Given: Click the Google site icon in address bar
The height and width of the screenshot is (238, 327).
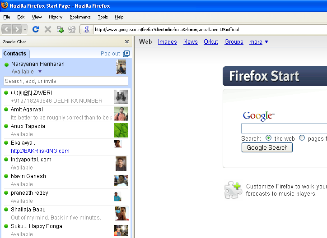Looking at the screenshot, I should (87, 29).
